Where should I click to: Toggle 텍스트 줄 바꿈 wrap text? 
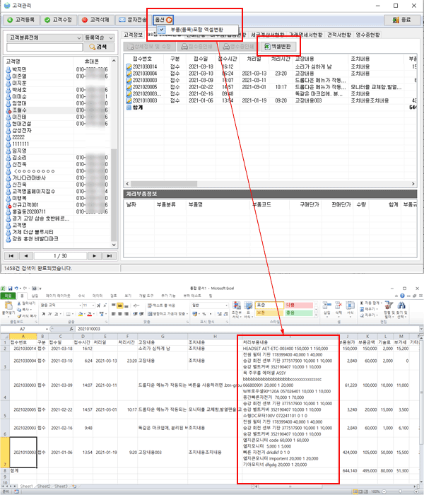161,305
